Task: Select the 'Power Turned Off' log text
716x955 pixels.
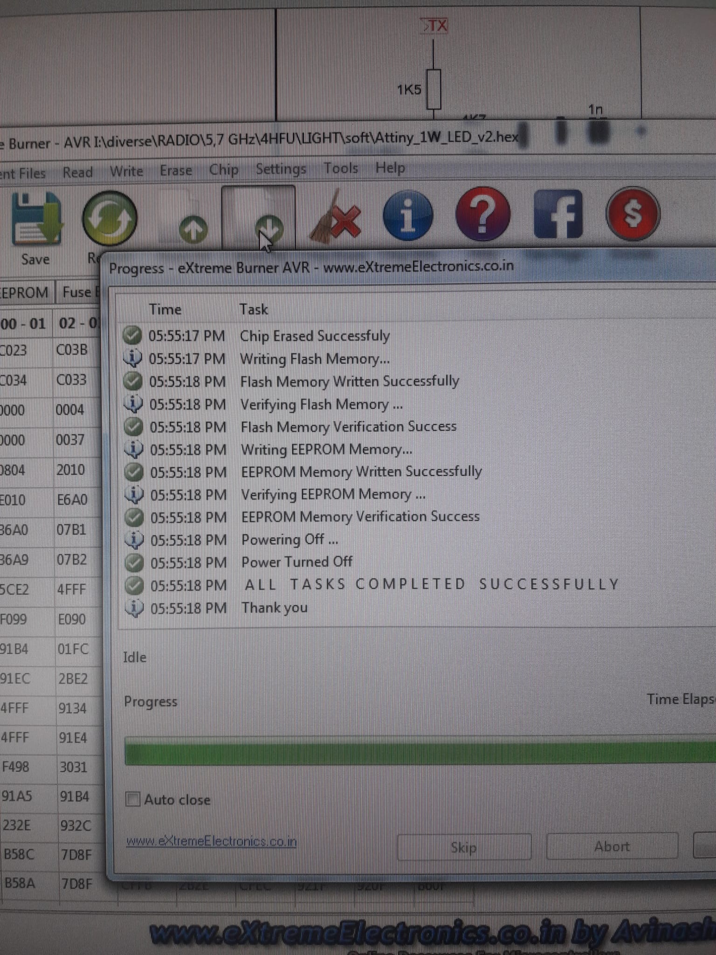Action: [x=297, y=562]
